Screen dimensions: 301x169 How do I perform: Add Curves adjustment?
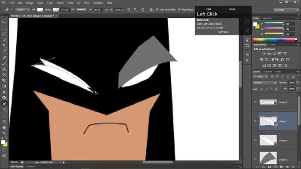click(275, 54)
